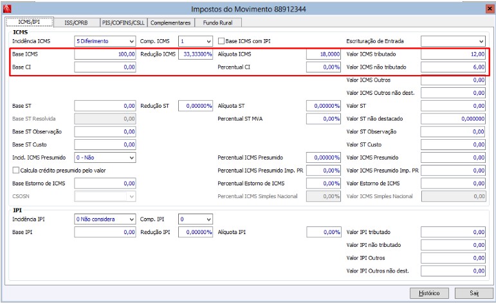The image size is (496, 304).
Task: Select the Complementares tab
Action: 170,22
